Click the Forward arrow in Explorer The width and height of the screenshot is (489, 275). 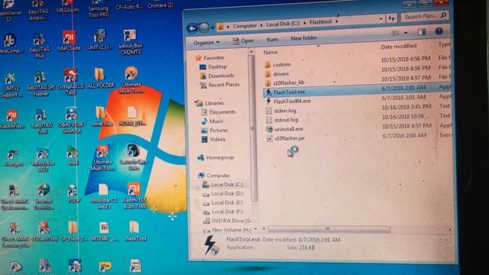204,28
